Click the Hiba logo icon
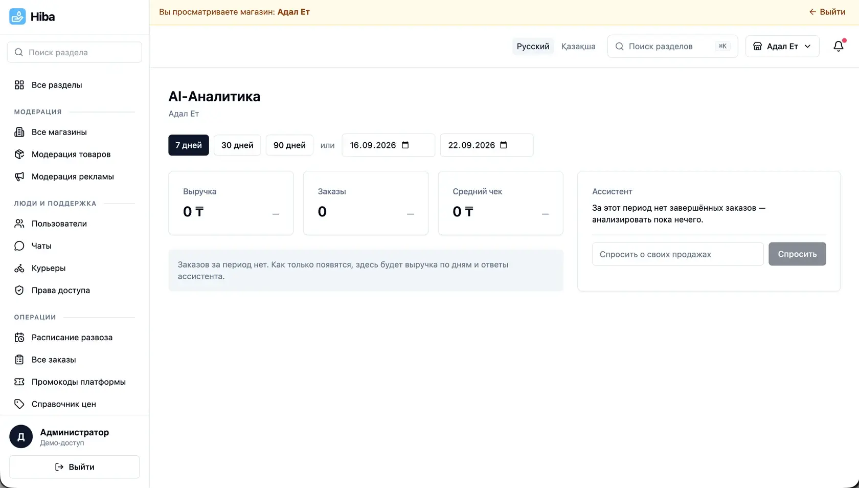 click(x=17, y=16)
